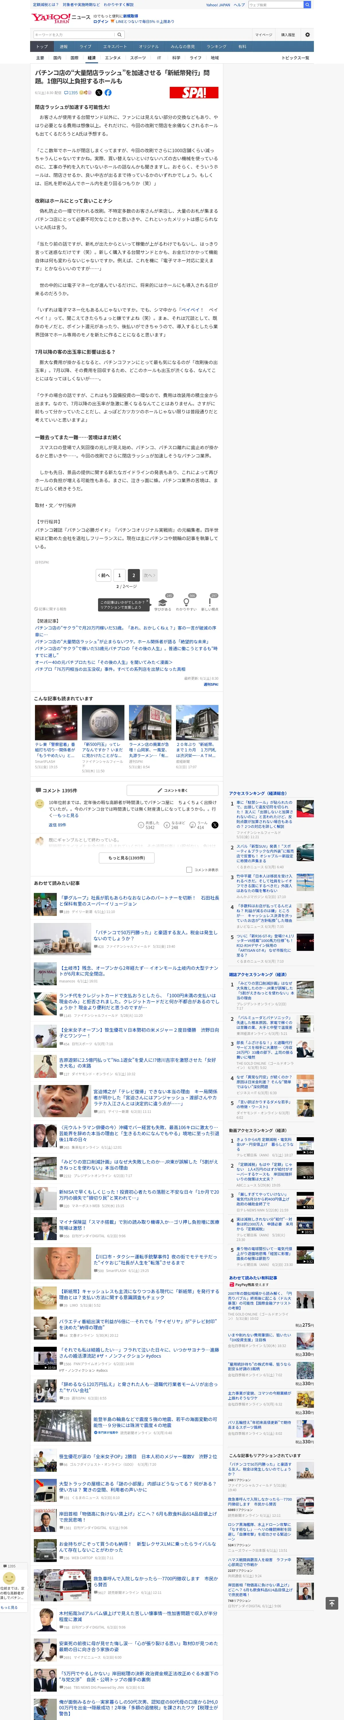Viewport: 344px width, 1720px height.
Task: Open the 新紙幣 キャッシュレス article link
Action: pyautogui.click(x=139, y=1294)
